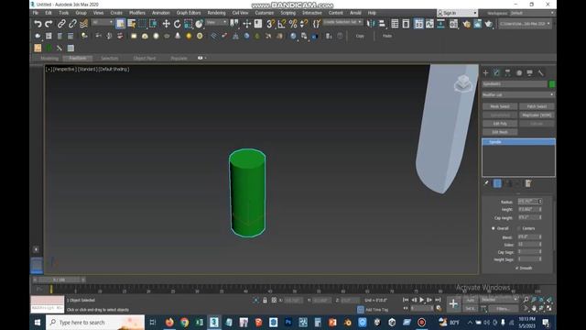586x330 pixels.
Task: Open the Modifier List dropdown
Action: pyautogui.click(x=518, y=95)
